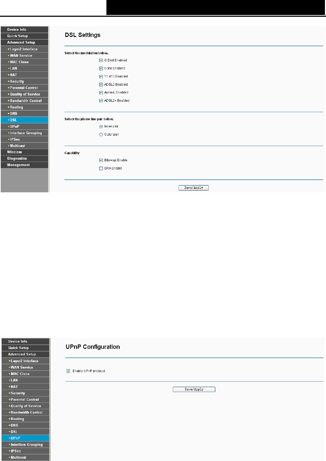Toggle G.lite Enabled checkbox
This screenshot has height=461, width=326.
[x=101, y=68]
